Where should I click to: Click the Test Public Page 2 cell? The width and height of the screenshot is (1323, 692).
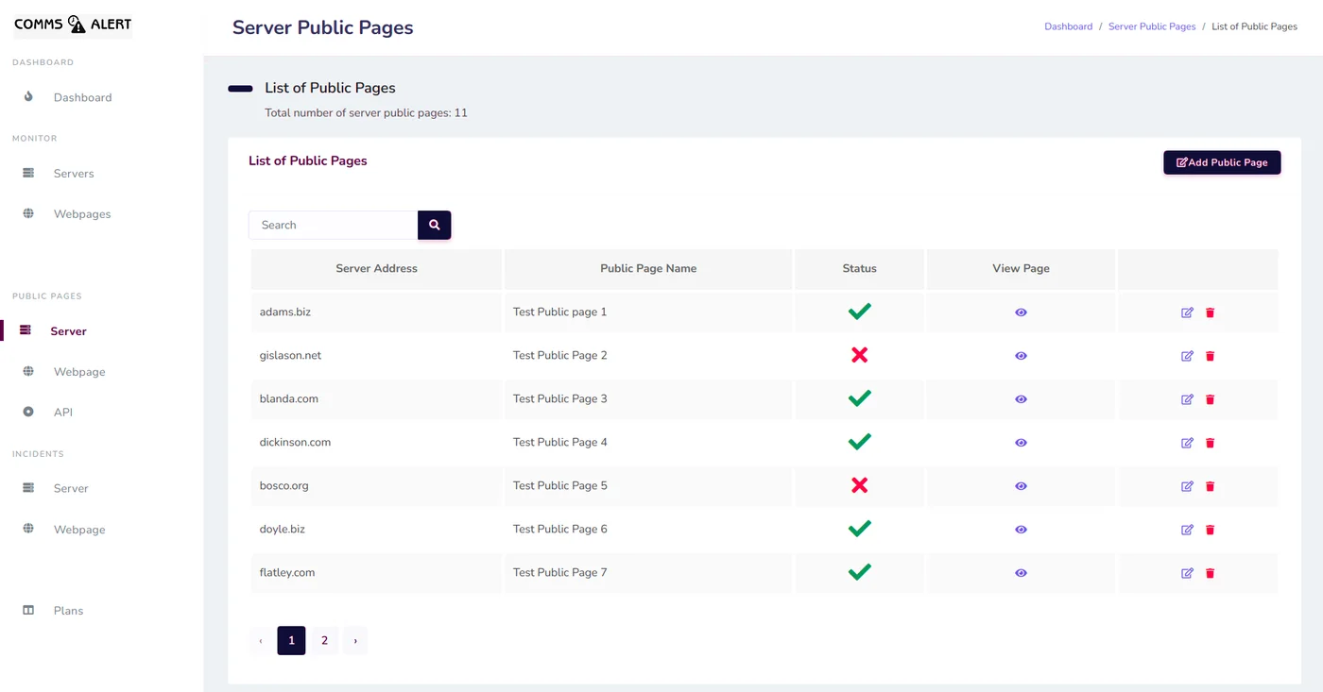(648, 355)
